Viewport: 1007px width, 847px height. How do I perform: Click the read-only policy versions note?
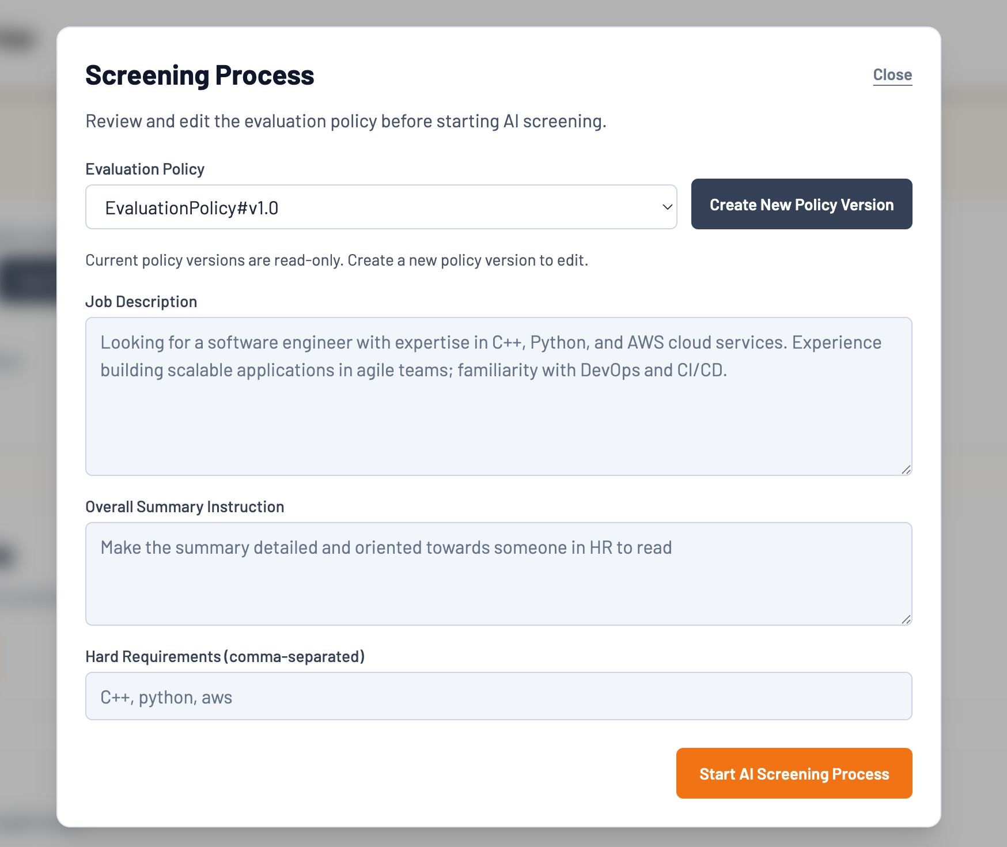tap(336, 260)
